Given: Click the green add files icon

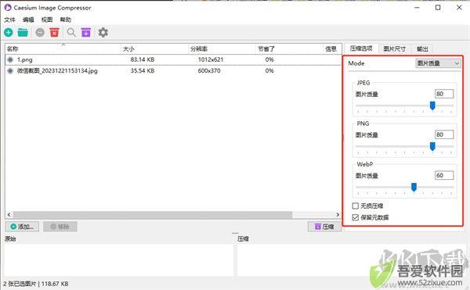Looking at the screenshot, I should 9,32.
